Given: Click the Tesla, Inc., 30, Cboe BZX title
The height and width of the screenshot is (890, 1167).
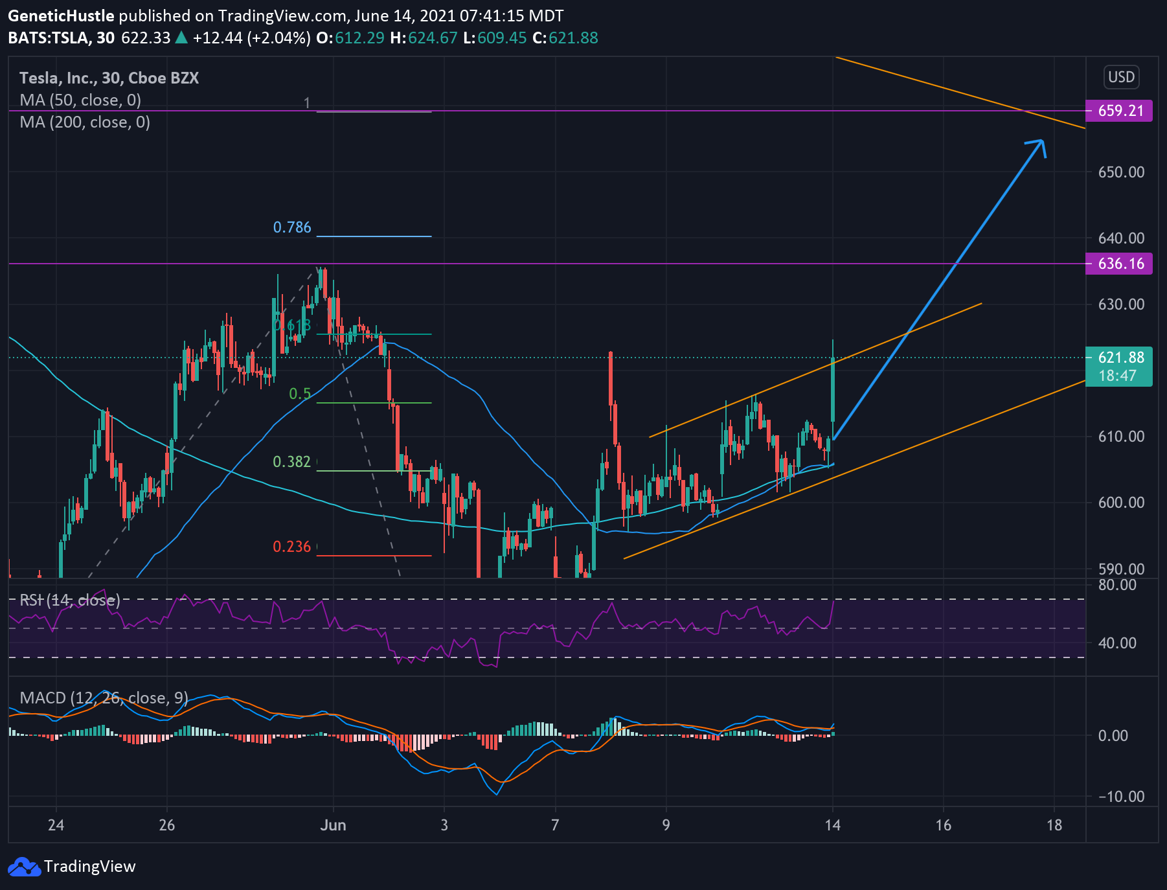Looking at the screenshot, I should coord(109,78).
